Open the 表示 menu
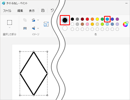This screenshot has width=130, height=100. [x=32, y=11]
